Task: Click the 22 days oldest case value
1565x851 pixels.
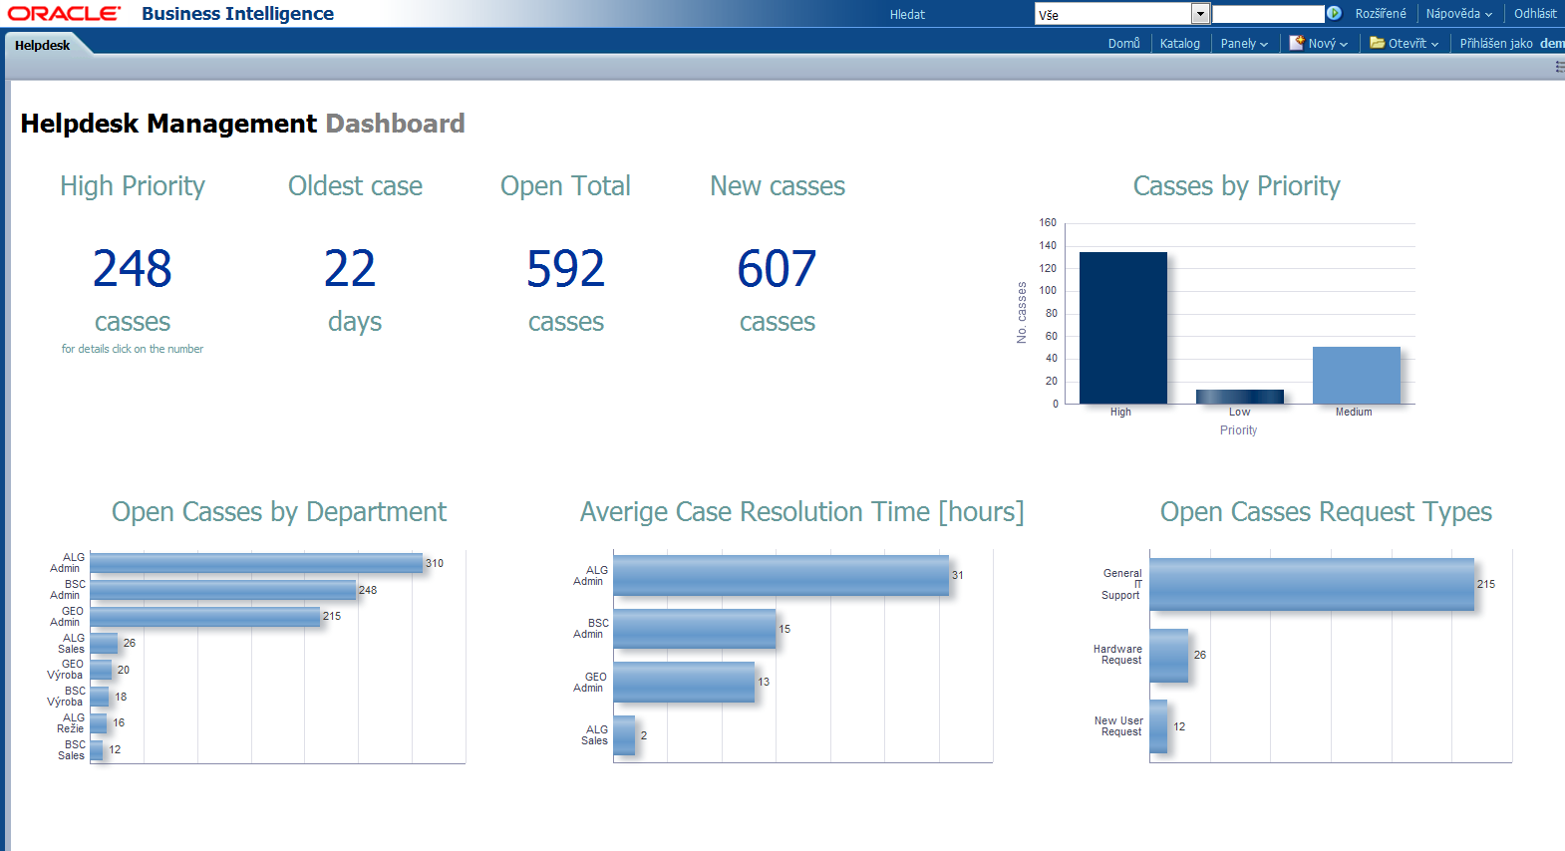Action: [x=350, y=269]
